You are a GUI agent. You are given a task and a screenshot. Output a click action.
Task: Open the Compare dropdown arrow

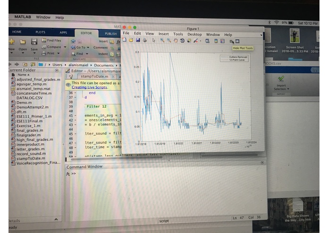pos(65,47)
